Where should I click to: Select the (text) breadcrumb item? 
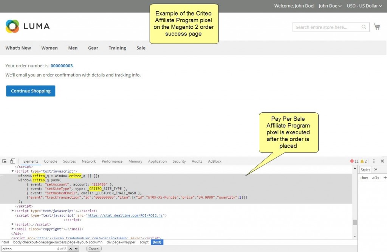click(x=157, y=242)
